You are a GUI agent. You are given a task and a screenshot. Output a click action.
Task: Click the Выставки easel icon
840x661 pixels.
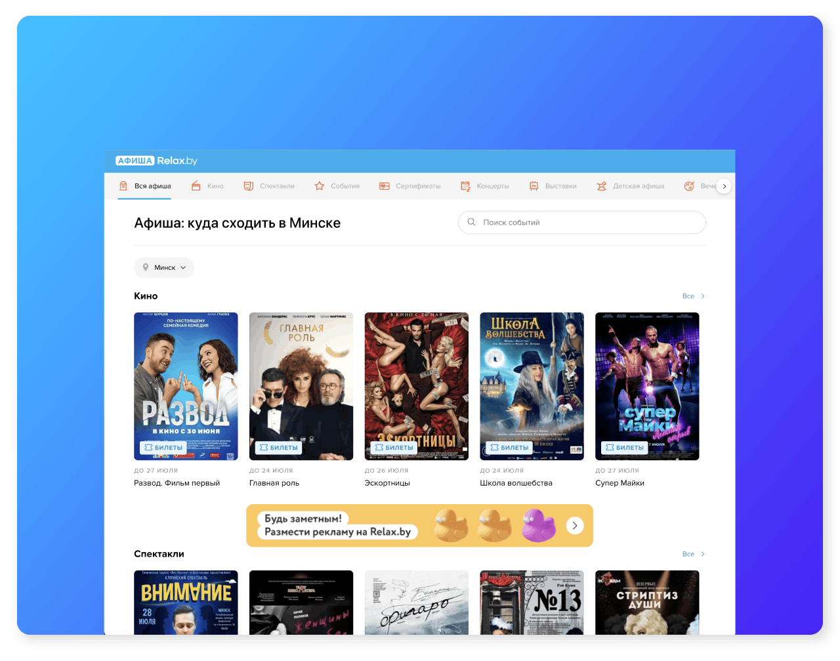(x=534, y=186)
